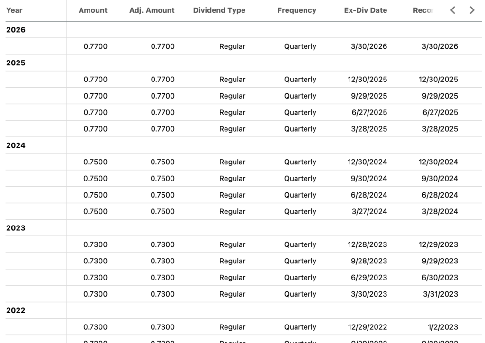Click the Adj. Amount column header

[x=152, y=10]
